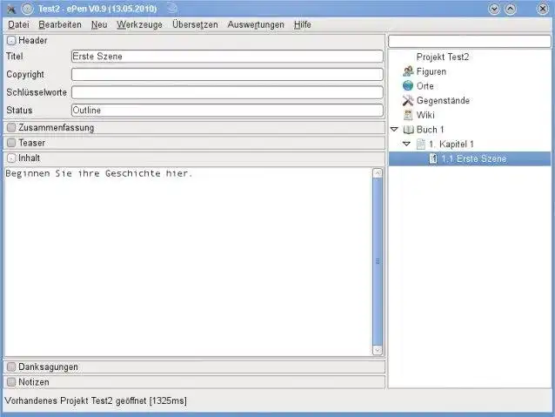
Task: Click the Figuren people icon
Action: pyautogui.click(x=408, y=71)
